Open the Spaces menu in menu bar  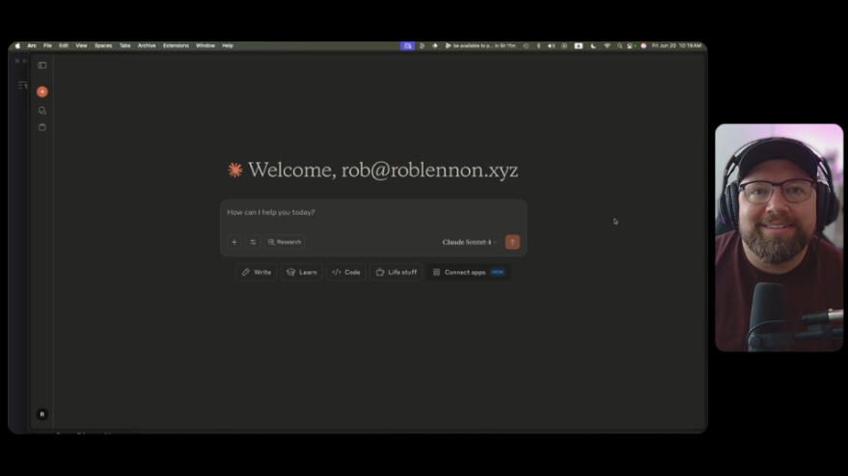click(x=103, y=45)
